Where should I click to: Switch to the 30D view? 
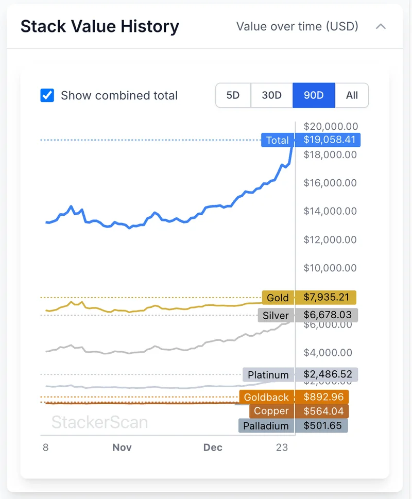[271, 95]
